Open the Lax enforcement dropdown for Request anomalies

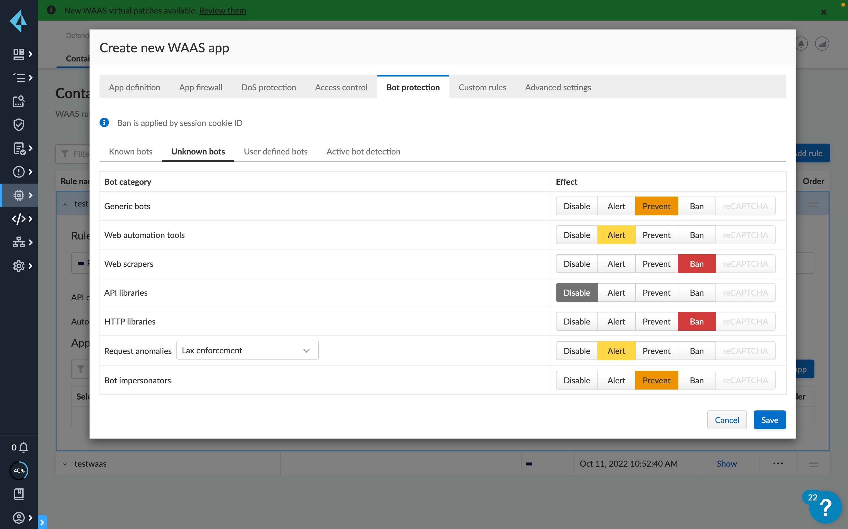click(x=247, y=350)
